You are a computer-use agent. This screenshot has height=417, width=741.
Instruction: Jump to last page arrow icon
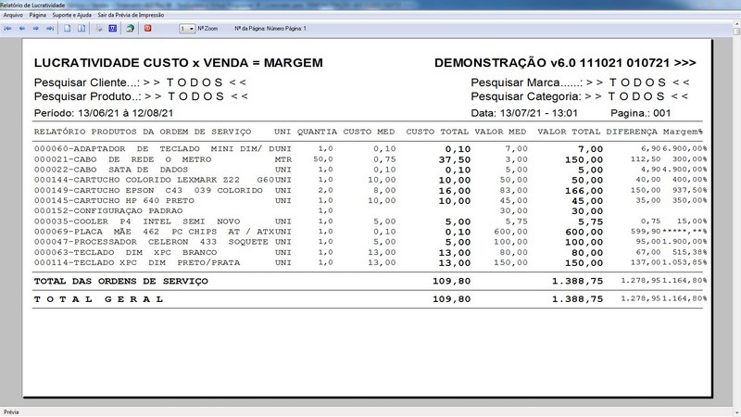point(50,29)
